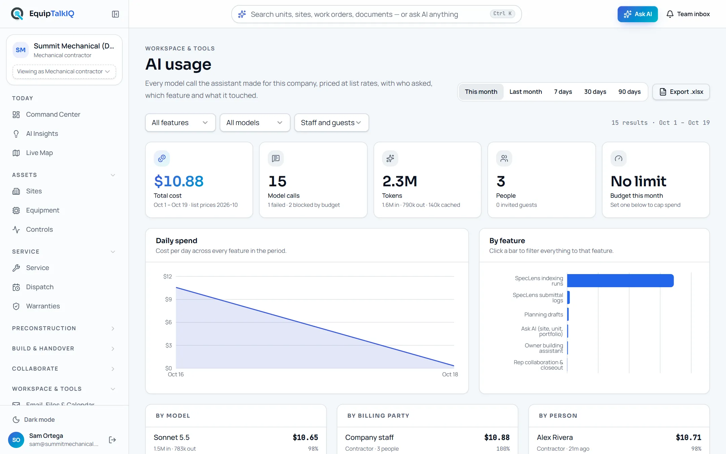This screenshot has height=454, width=726.
Task: Click the No limit budget card
Action: 656,180
